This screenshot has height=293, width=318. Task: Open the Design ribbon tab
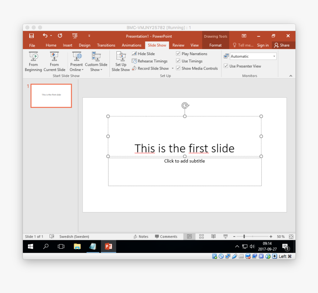(84, 45)
